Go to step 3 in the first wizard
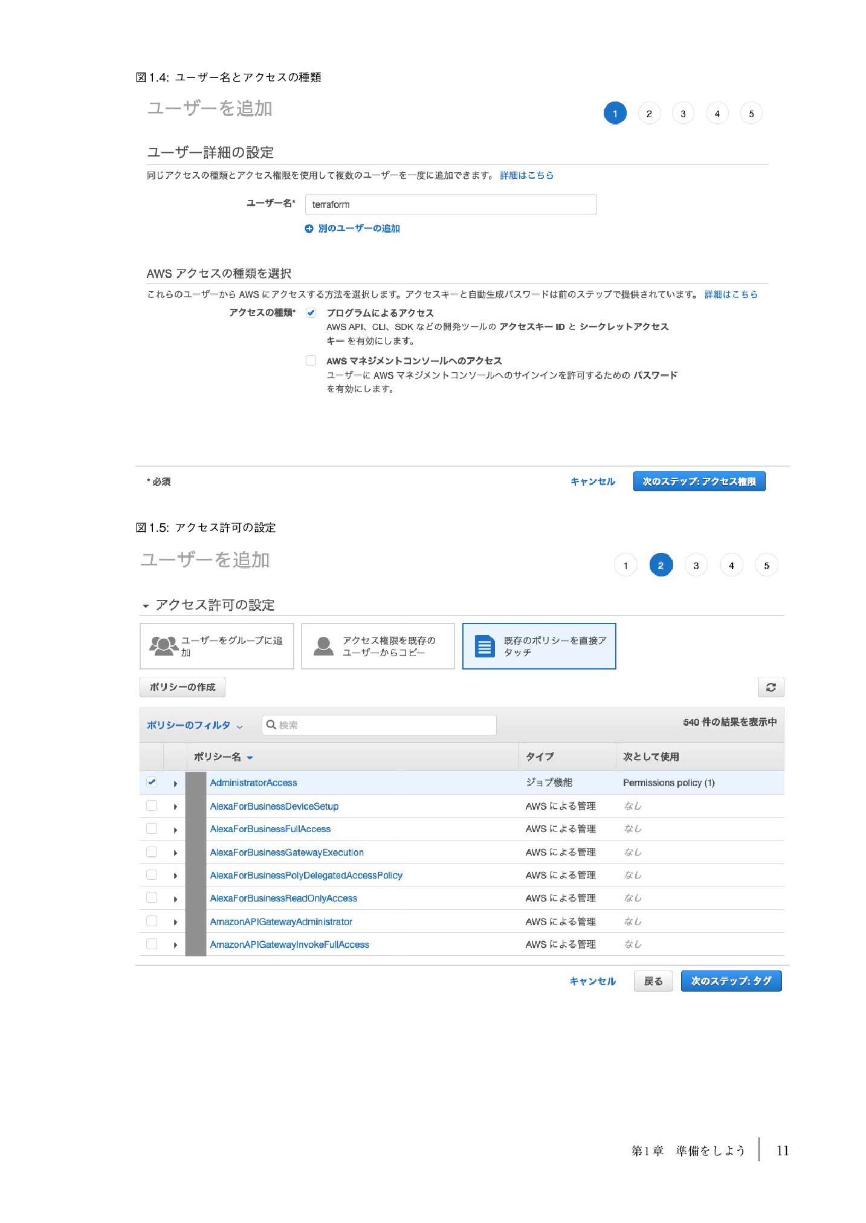The height and width of the screenshot is (1223, 866). [683, 113]
